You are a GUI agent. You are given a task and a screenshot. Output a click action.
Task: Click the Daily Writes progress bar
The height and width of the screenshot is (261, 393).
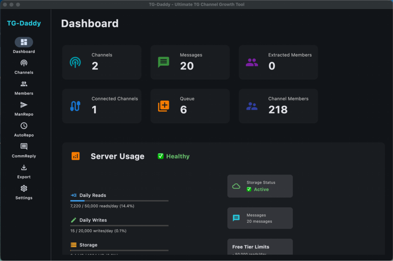point(119,225)
